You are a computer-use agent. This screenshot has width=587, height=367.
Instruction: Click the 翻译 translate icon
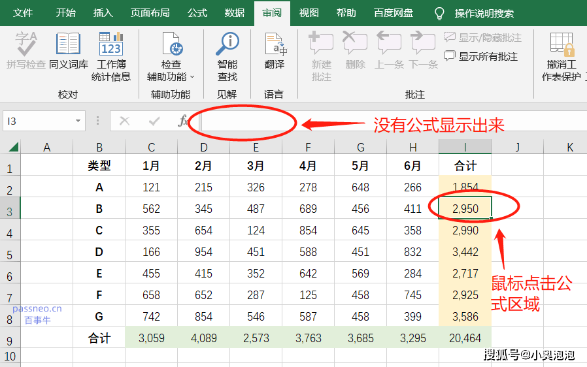coord(275,44)
